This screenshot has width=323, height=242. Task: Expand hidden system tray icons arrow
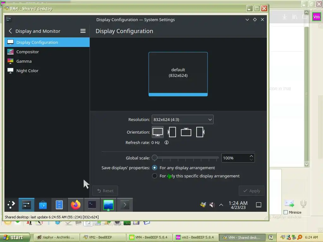[221, 205]
